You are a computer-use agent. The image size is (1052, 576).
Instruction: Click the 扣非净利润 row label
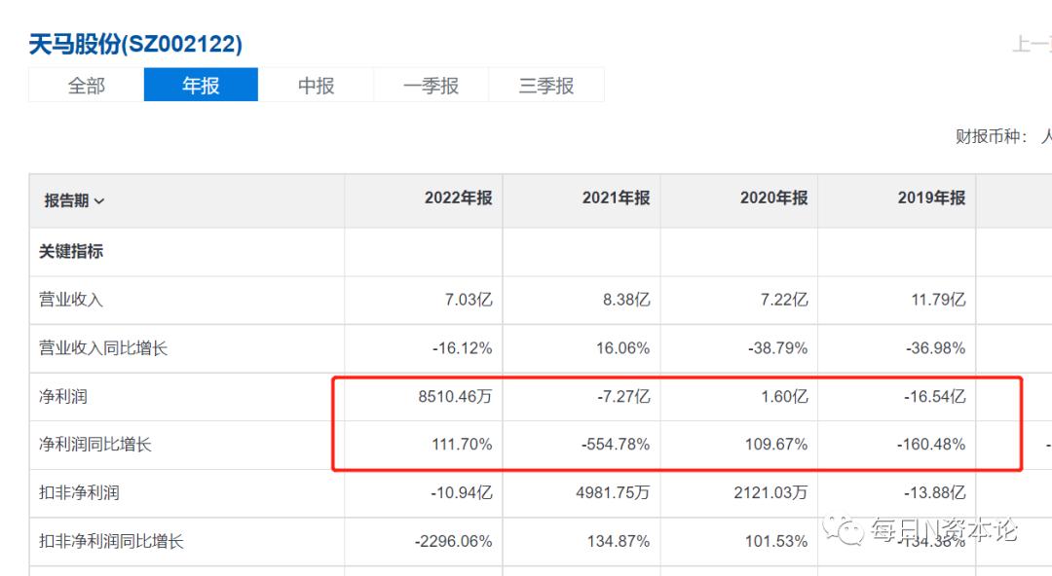click(x=79, y=492)
